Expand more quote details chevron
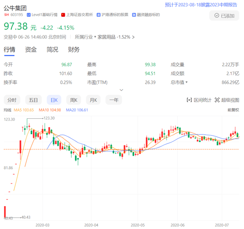The image size is (244, 229). point(122,90)
